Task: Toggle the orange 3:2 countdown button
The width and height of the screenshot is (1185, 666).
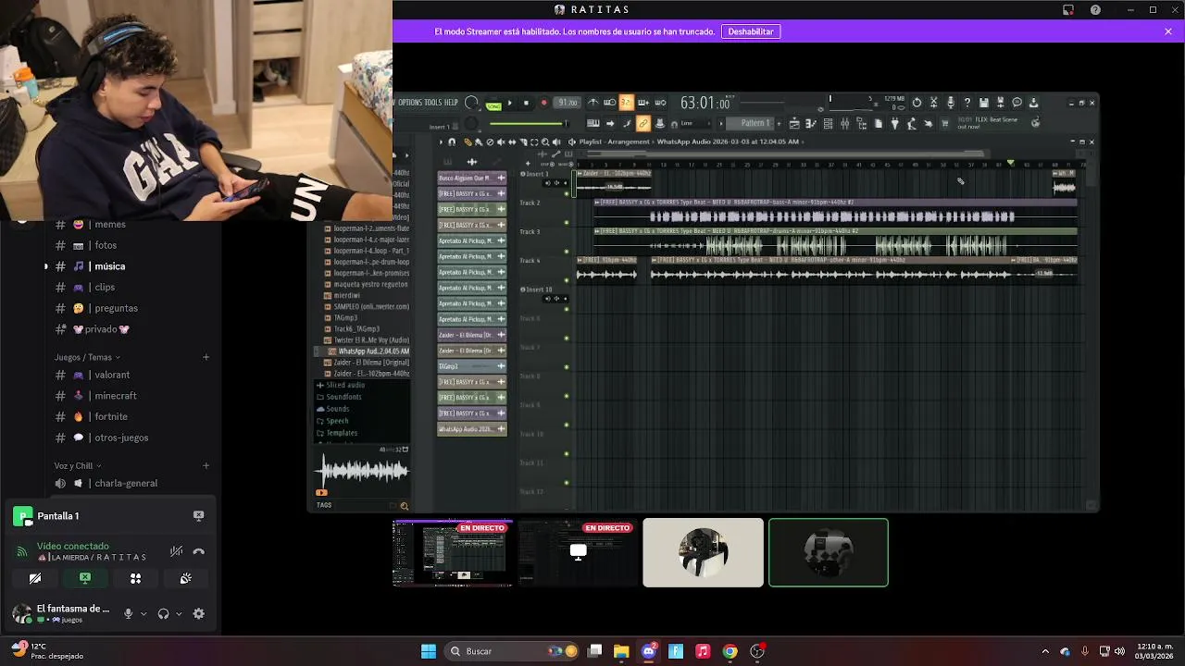Action: pyautogui.click(x=626, y=103)
